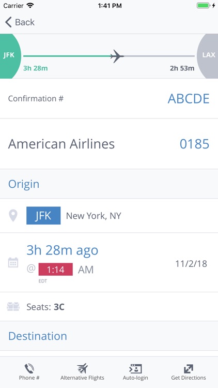Tap the airplane icon on progress line
Screen dimensions: 218x388
point(117,56)
